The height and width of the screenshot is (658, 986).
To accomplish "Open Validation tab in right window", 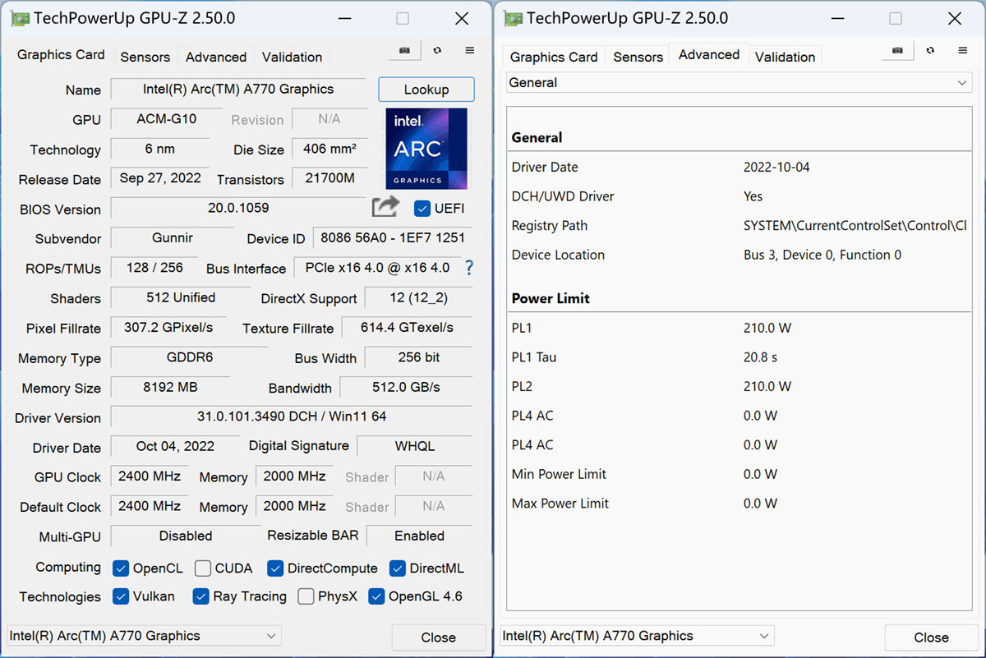I will click(x=785, y=58).
